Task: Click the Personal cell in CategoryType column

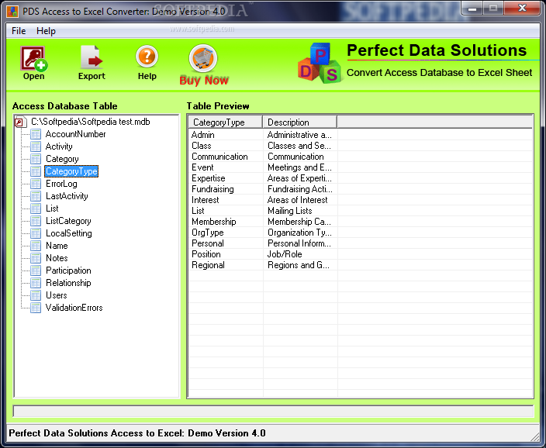Action: click(208, 243)
